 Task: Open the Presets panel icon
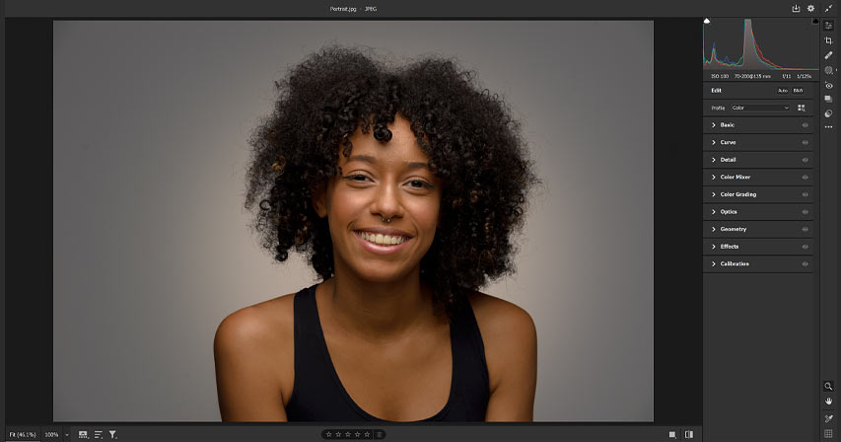(828, 113)
